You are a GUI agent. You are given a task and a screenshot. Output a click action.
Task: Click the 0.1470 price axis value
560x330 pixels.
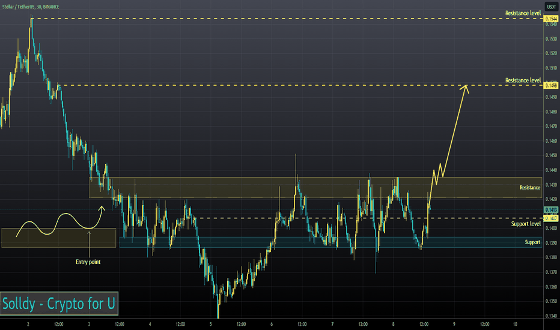click(551, 126)
